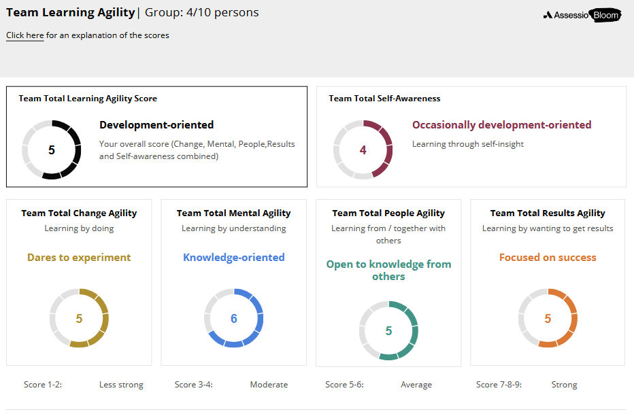Click the black overall score 5 donut chart
Image resolution: width=634 pixels, height=416 pixels.
point(51,150)
